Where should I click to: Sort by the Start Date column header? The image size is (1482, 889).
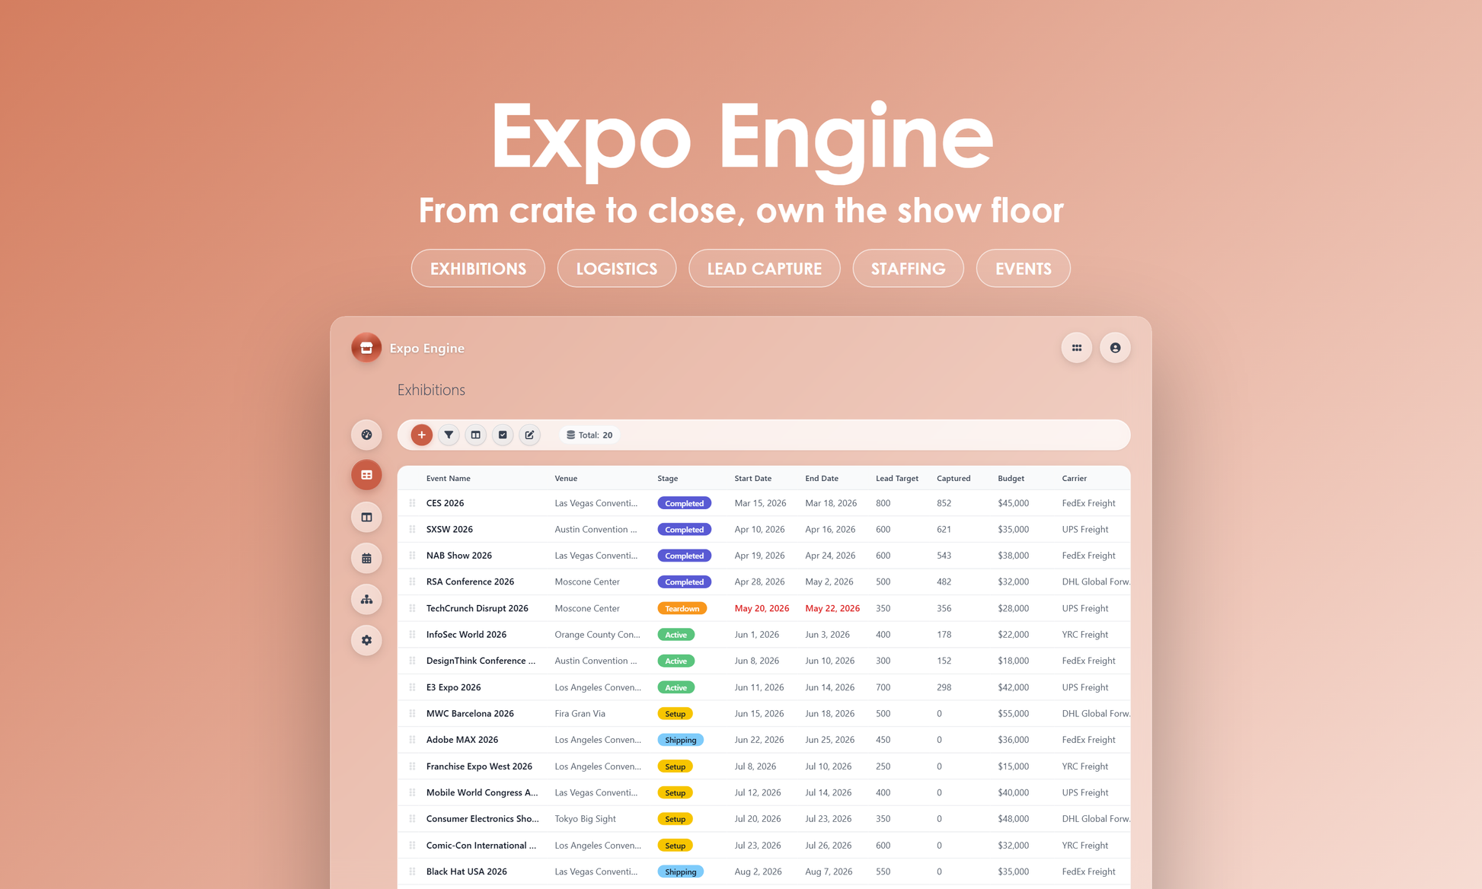click(x=753, y=478)
